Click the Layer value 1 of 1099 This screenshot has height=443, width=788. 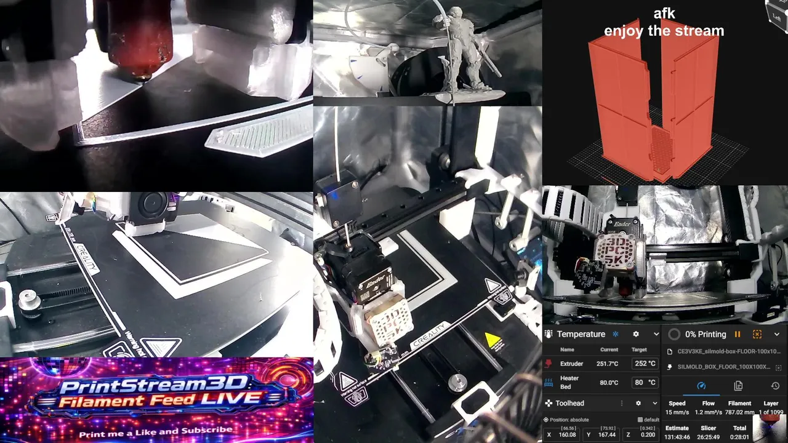click(x=770, y=412)
